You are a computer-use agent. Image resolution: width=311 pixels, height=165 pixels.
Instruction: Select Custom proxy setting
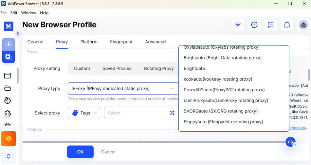click(x=82, y=68)
